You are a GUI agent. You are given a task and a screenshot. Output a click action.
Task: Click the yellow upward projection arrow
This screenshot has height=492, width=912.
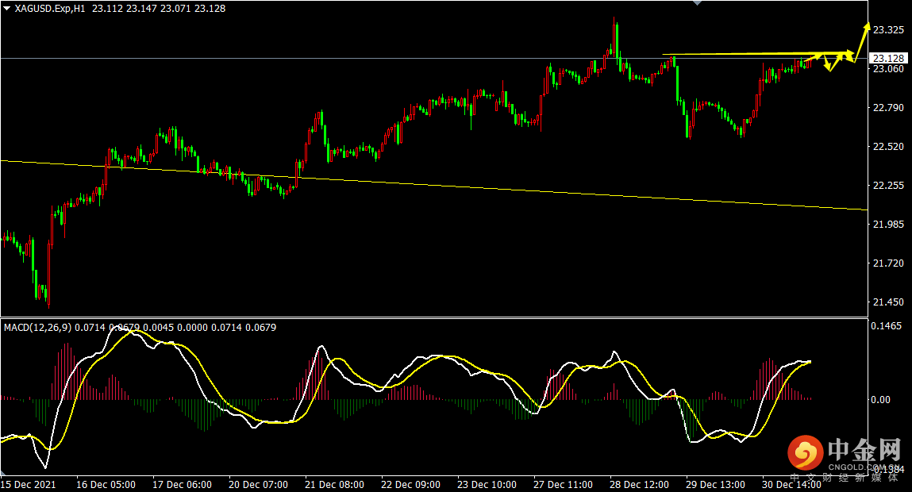click(x=862, y=41)
